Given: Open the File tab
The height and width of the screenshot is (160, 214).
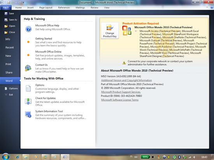Looking at the screenshot, I should 6,8.
